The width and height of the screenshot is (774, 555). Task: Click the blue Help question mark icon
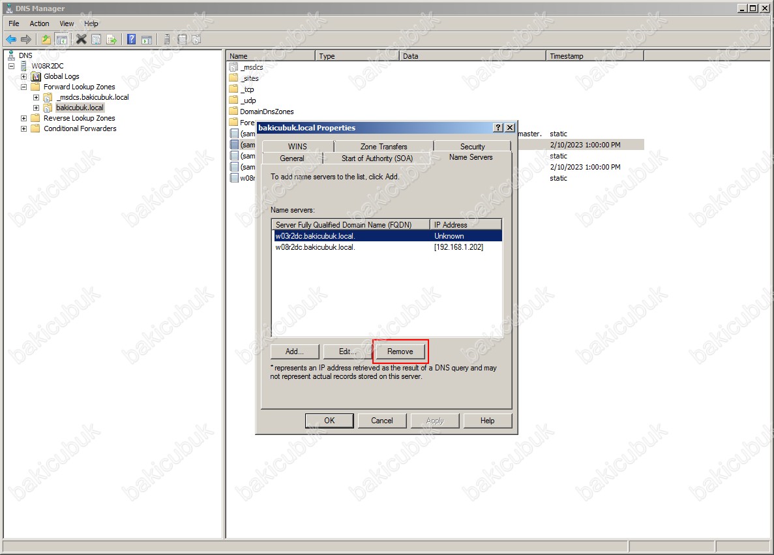click(131, 40)
